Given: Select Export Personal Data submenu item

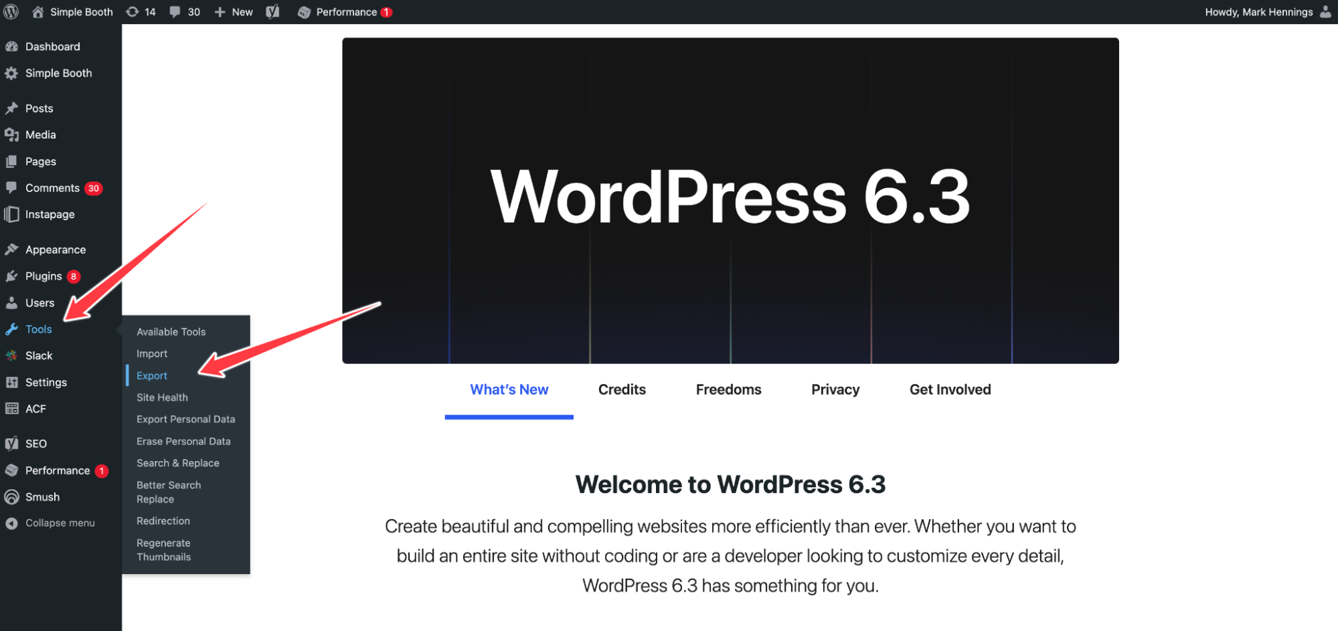Looking at the screenshot, I should click(186, 420).
